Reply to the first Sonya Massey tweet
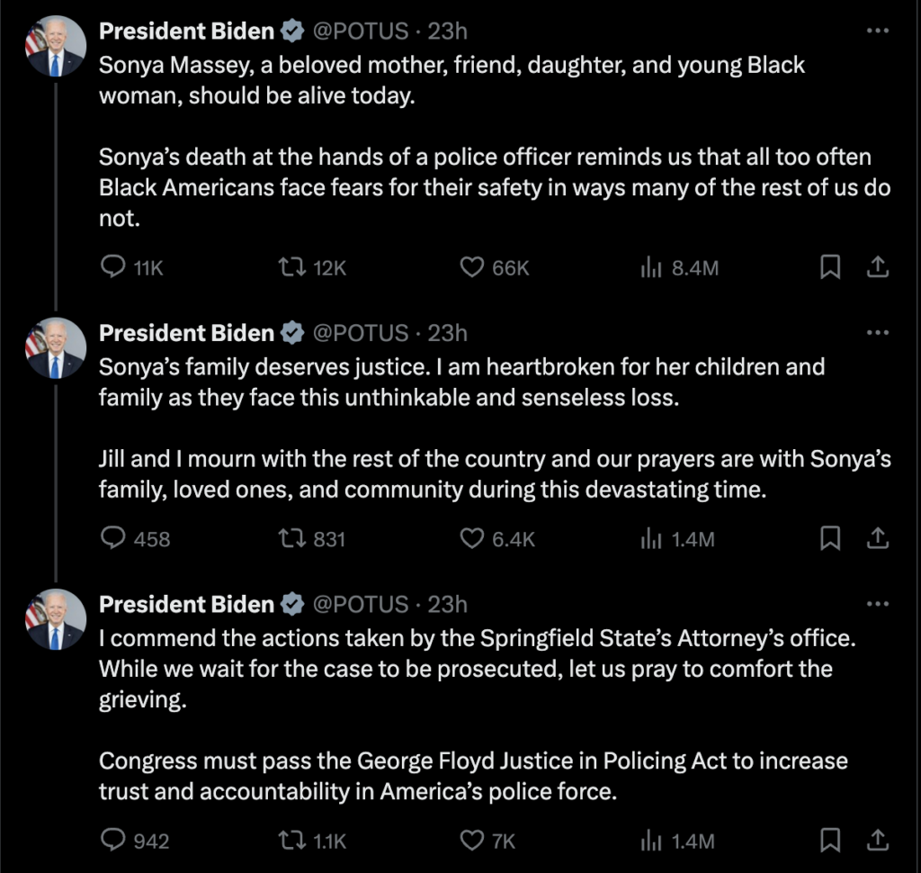Viewport: 921px width, 873px height. tap(112, 267)
